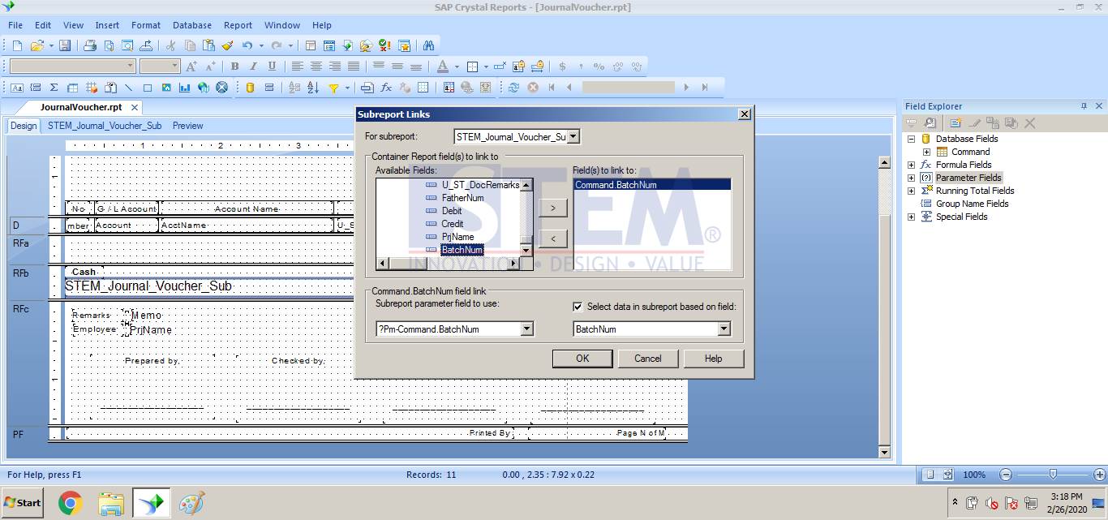Open the Insert menu
Image resolution: width=1108 pixels, height=520 pixels.
(107, 25)
